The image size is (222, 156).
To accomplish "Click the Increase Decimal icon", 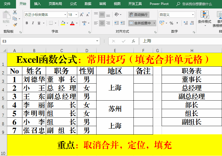I will click(185, 23).
